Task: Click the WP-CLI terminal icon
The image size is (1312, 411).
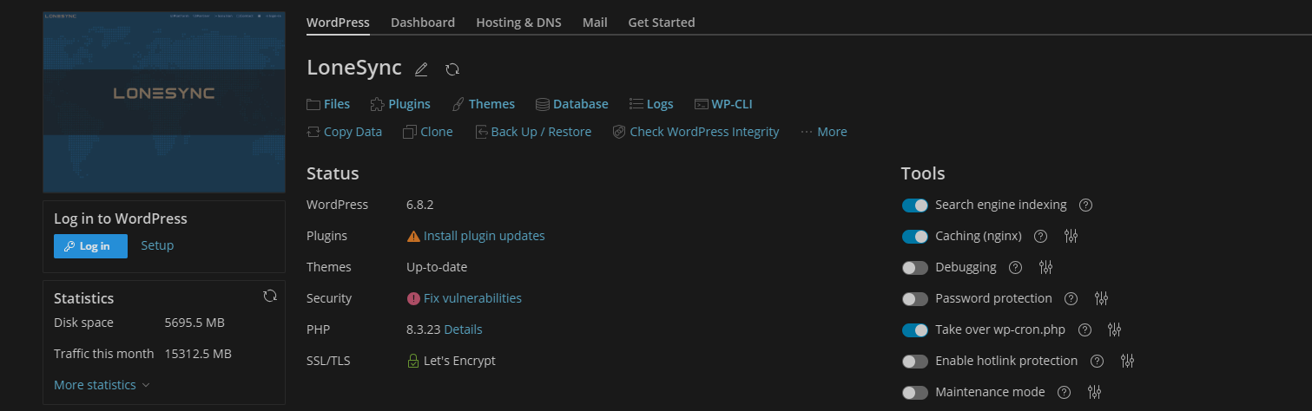Action: tap(702, 104)
